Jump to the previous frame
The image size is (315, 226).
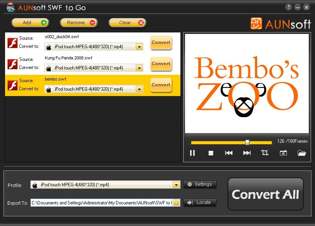(x=229, y=153)
